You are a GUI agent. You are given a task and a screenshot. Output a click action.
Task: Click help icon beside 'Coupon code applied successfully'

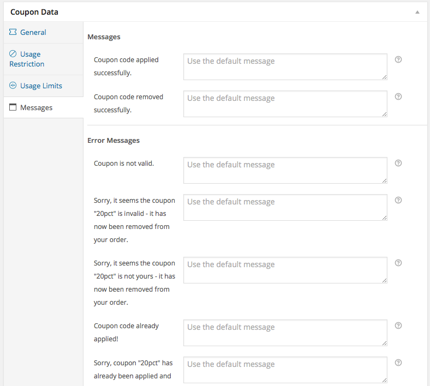(398, 59)
